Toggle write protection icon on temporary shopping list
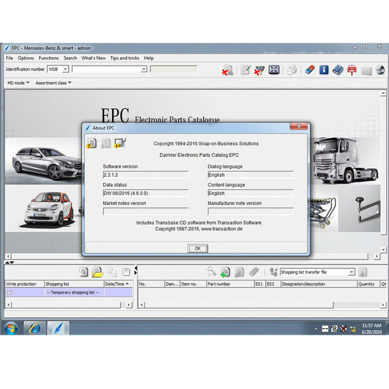Viewport: 389px width, 389px height. pos(10,293)
